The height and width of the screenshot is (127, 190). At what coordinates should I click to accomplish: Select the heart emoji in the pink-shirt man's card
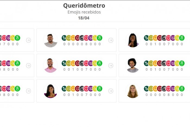pos(86,63)
